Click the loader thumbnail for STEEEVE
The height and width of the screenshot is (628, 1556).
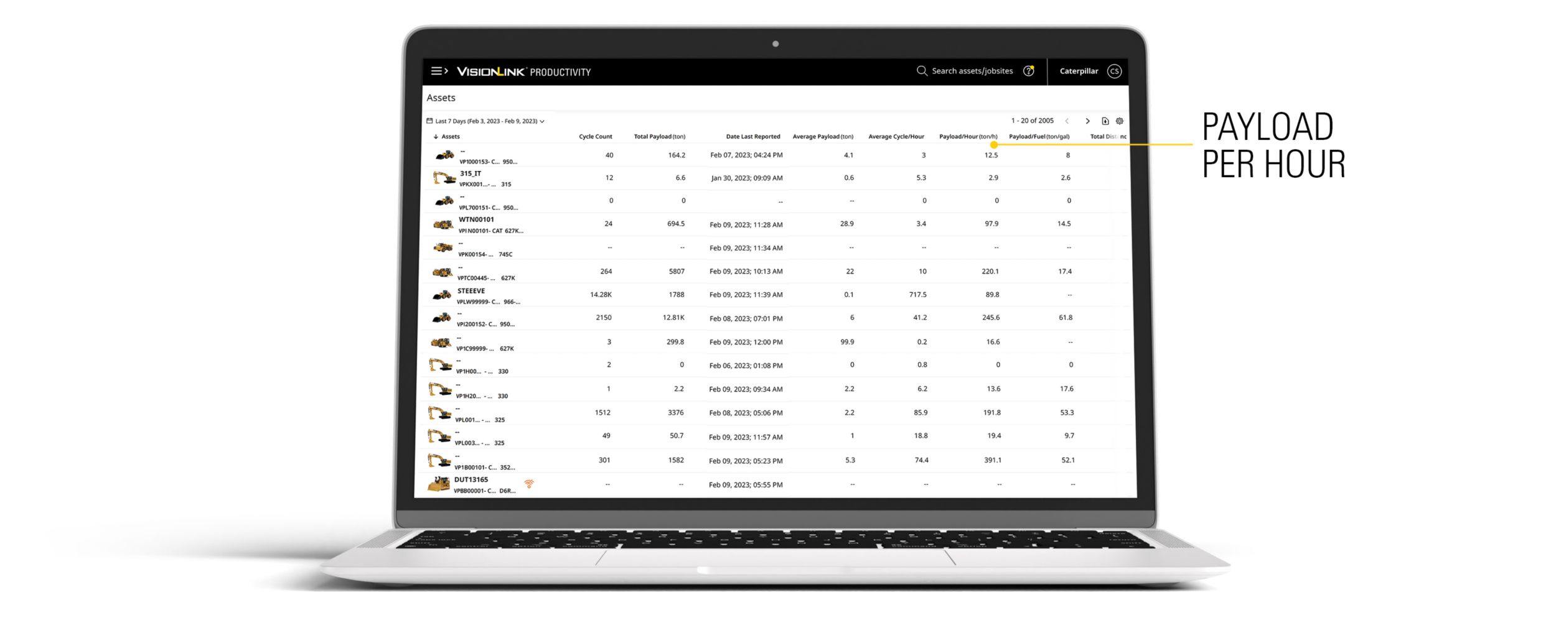(442, 295)
